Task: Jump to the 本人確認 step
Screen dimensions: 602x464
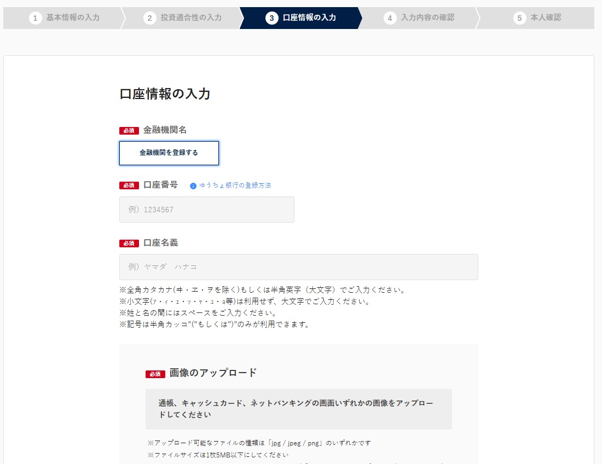Action: click(546, 18)
